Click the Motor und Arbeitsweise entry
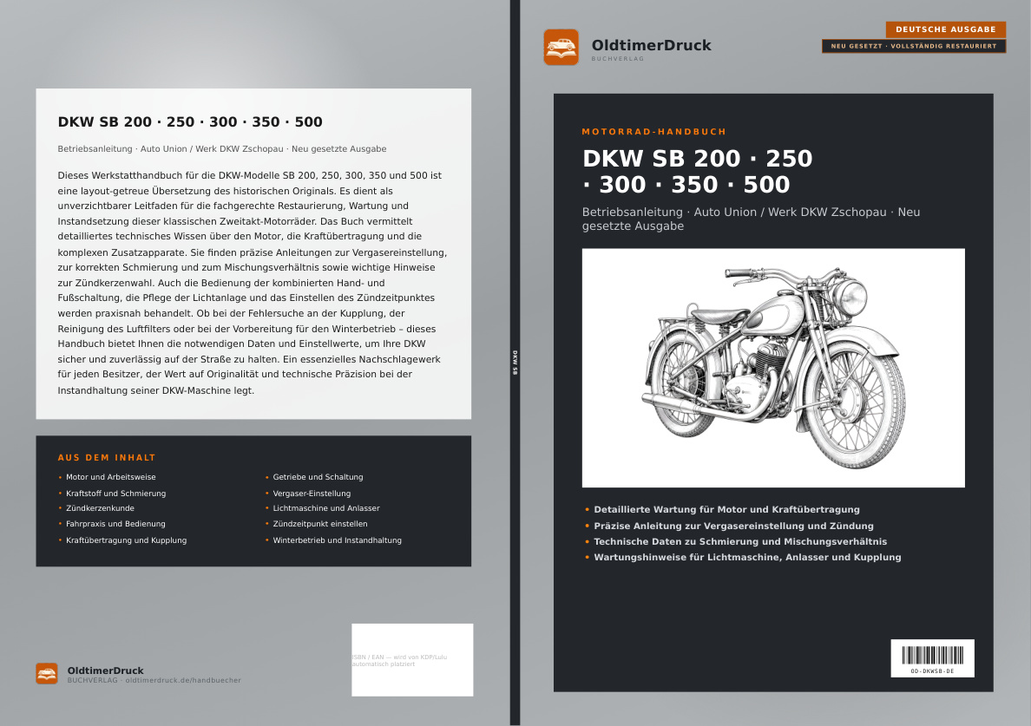This screenshot has width=1031, height=726. pos(110,477)
